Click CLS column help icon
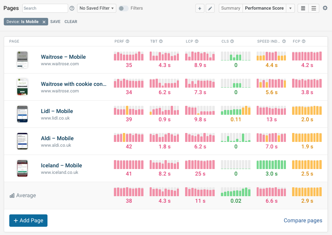This screenshot has width=332, height=235. [x=232, y=41]
